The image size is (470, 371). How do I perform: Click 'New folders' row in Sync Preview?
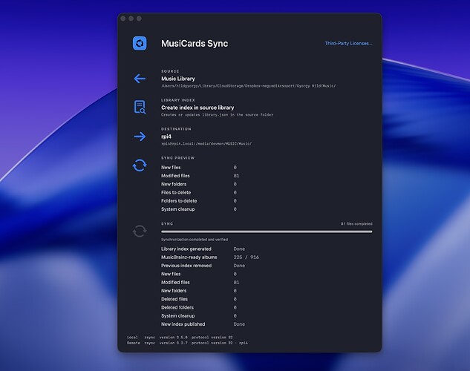click(199, 184)
